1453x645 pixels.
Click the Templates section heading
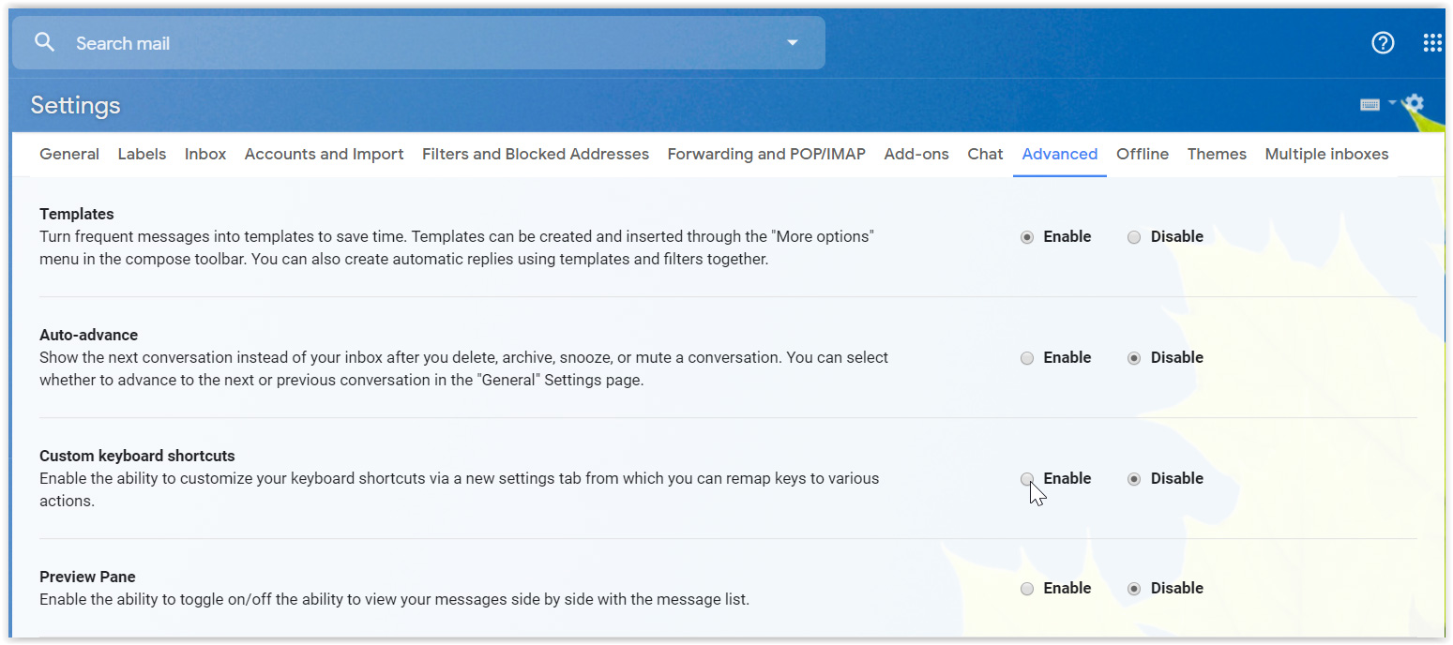(77, 214)
